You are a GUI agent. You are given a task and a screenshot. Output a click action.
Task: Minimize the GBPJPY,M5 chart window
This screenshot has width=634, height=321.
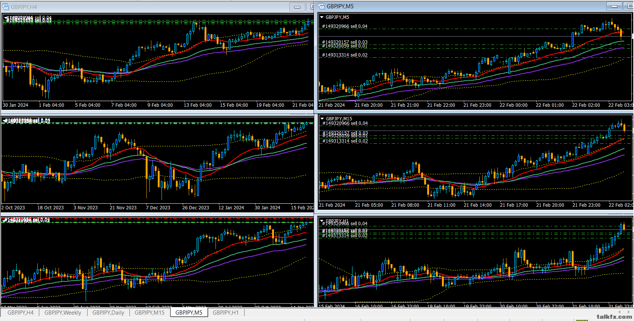[x=614, y=6]
